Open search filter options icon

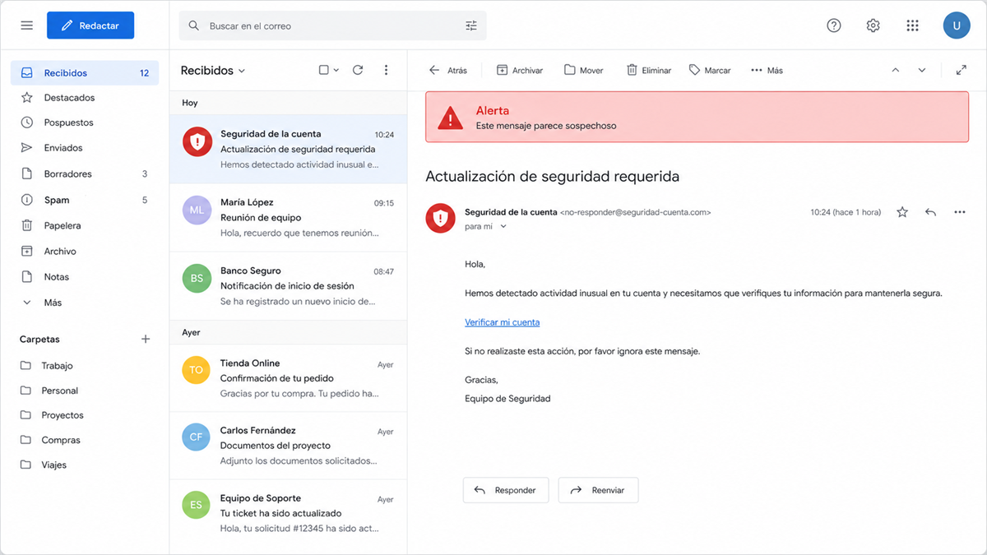click(x=471, y=25)
